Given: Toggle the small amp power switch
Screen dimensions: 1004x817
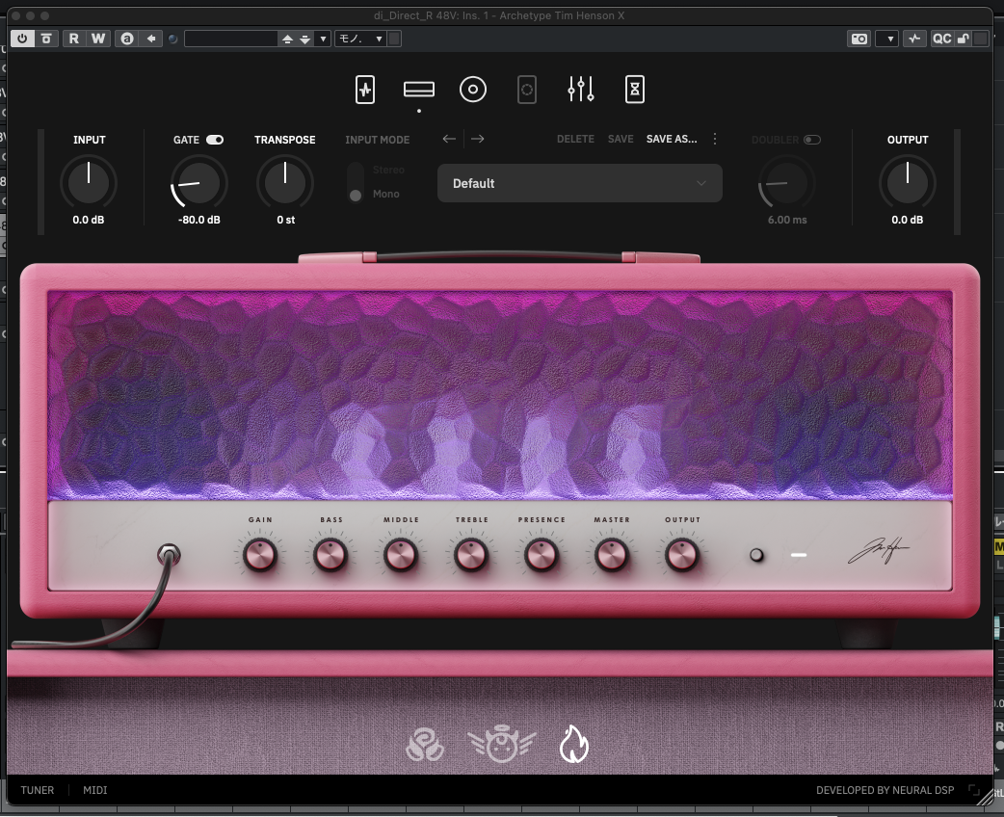Looking at the screenshot, I should (756, 555).
